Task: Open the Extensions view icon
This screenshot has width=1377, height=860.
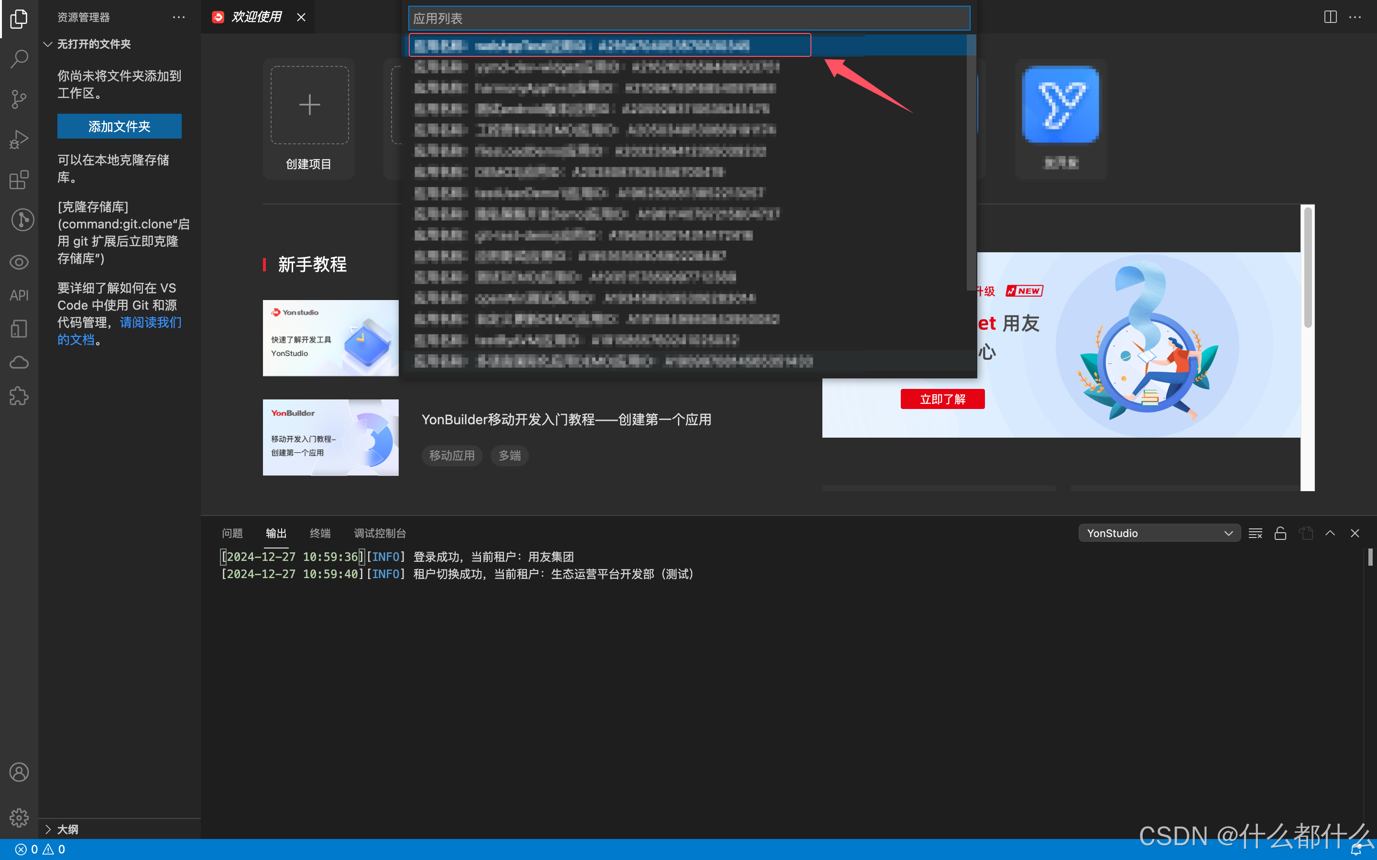Action: pyautogui.click(x=19, y=180)
